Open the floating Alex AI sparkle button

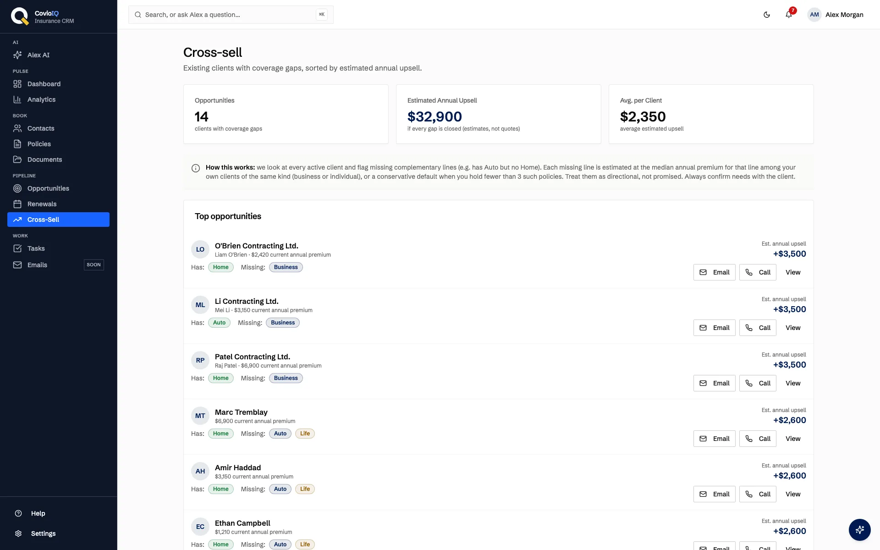[860, 530]
